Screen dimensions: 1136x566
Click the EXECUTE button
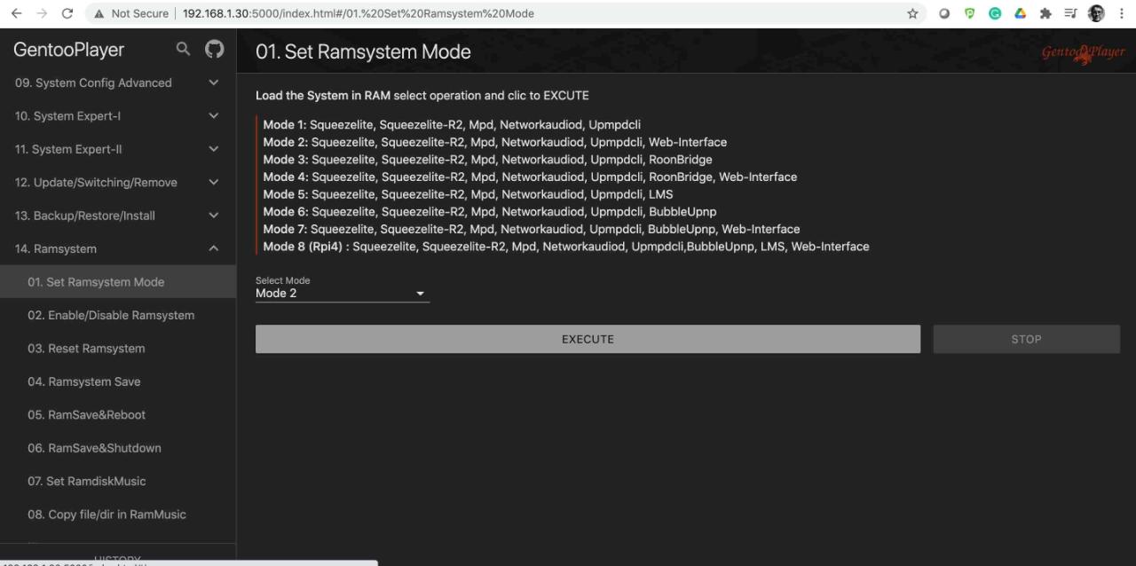coord(588,339)
